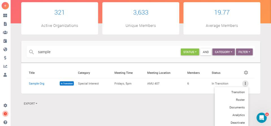The image size is (271, 126).
Task: Open the globe icon in sidebar
Action: pyautogui.click(x=5, y=49)
